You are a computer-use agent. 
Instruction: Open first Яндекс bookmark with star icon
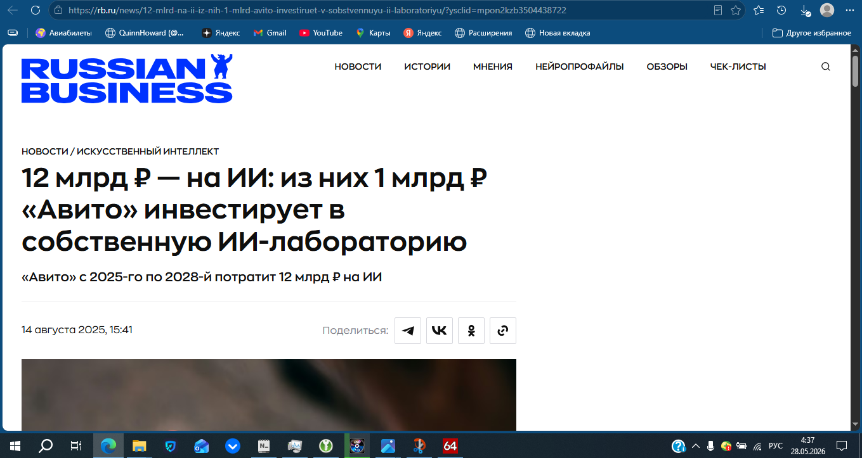pos(221,33)
